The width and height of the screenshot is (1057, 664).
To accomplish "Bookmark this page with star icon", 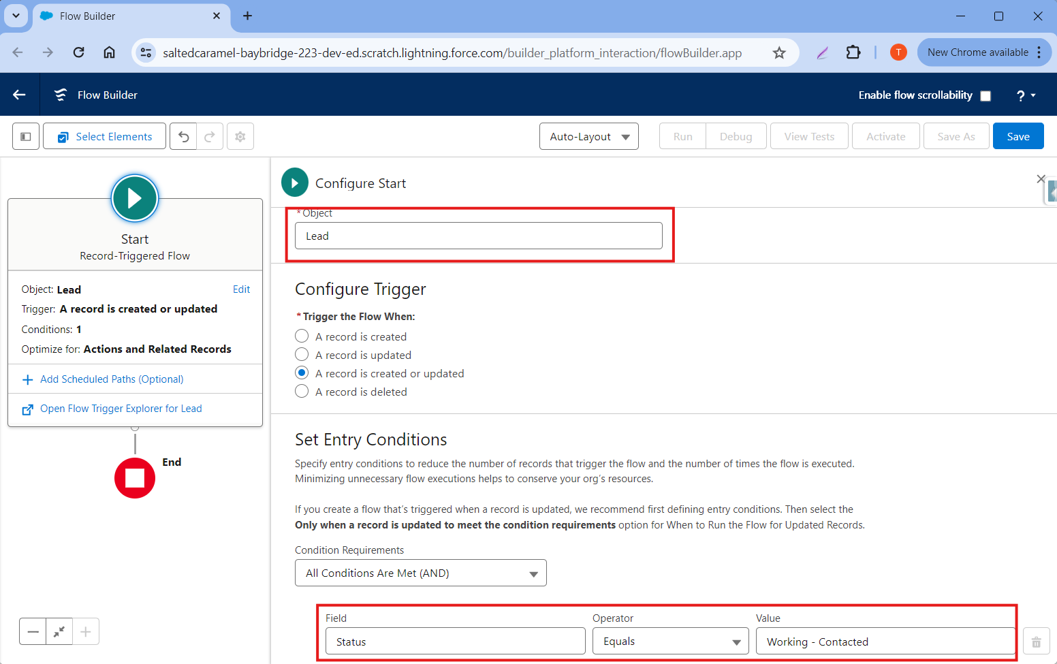I will point(779,52).
